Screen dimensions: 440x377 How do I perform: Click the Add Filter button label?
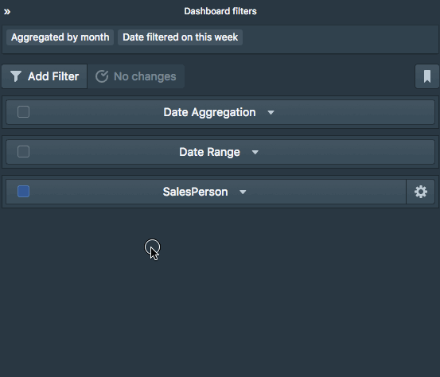pyautogui.click(x=53, y=76)
